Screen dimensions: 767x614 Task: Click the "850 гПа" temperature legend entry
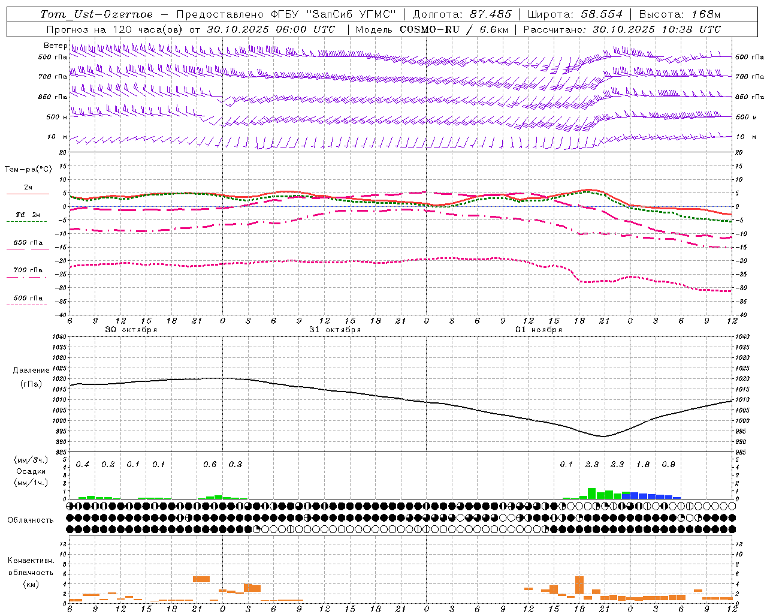click(x=28, y=243)
